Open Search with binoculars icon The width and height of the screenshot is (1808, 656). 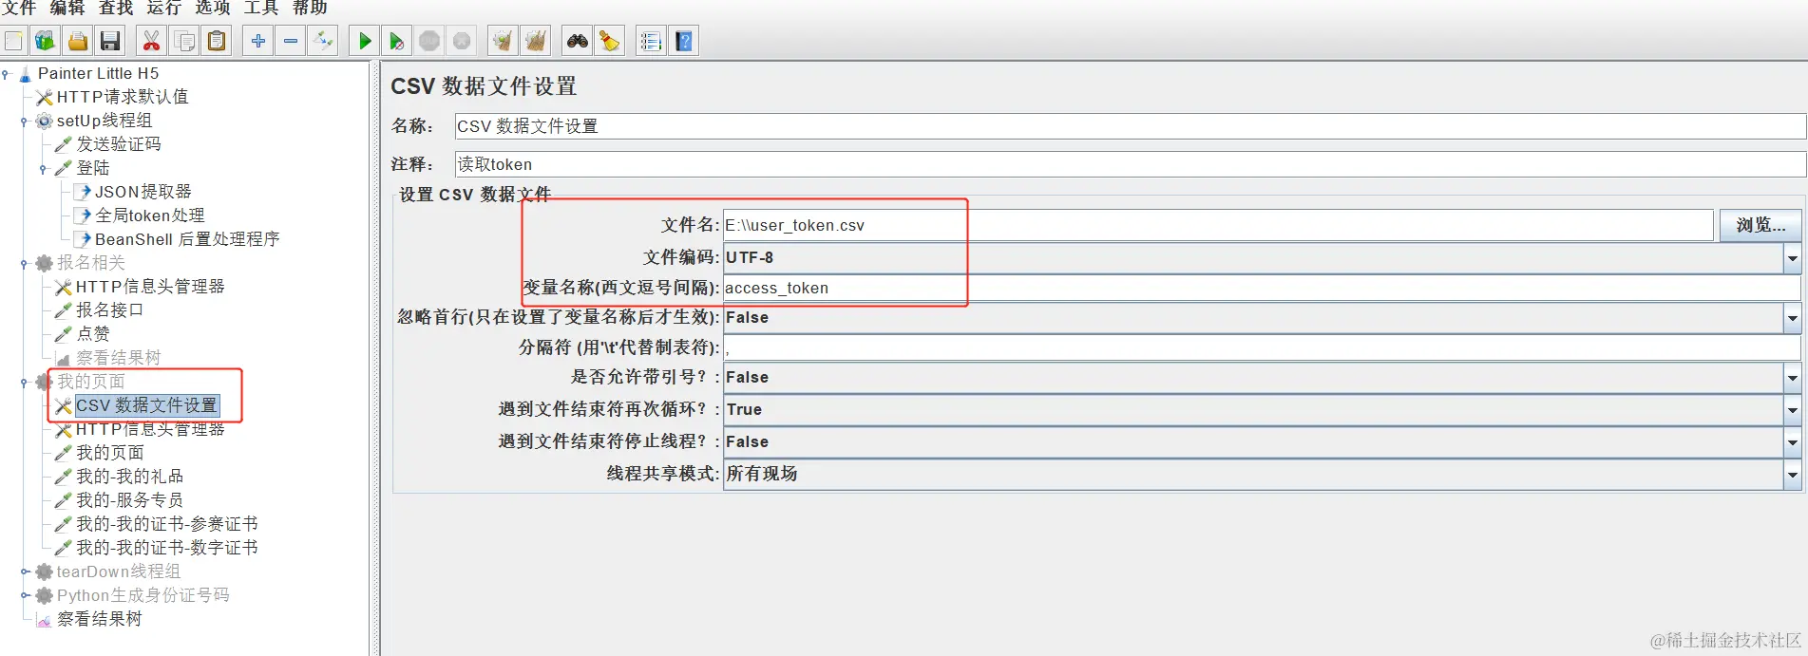pos(577,41)
